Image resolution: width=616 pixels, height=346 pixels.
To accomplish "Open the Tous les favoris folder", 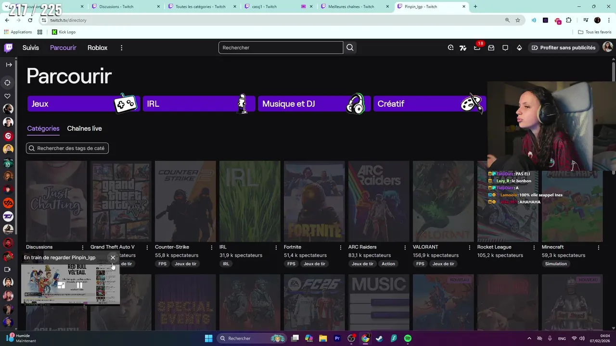I will tap(595, 32).
